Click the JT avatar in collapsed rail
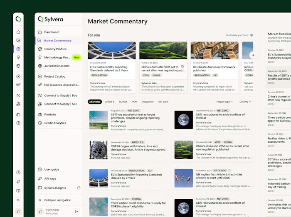Image resolution: width=291 pixels, height=217 pixels. tap(18, 212)
